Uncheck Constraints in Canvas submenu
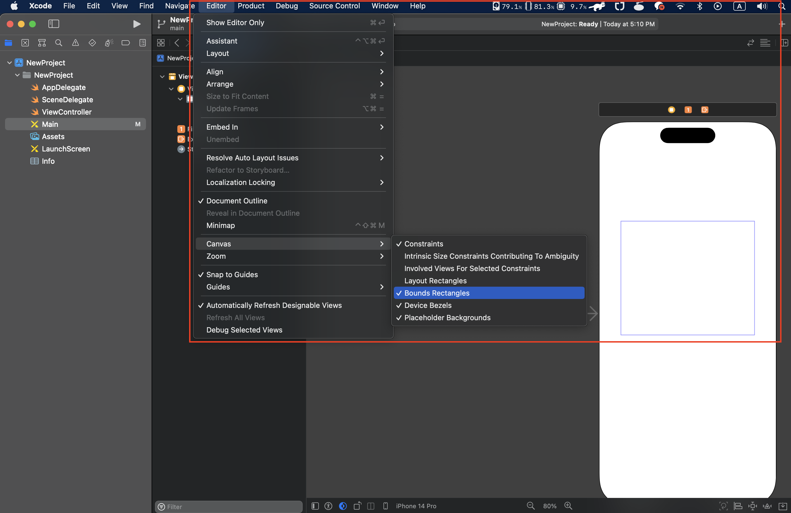This screenshot has height=513, width=791. click(x=489, y=244)
